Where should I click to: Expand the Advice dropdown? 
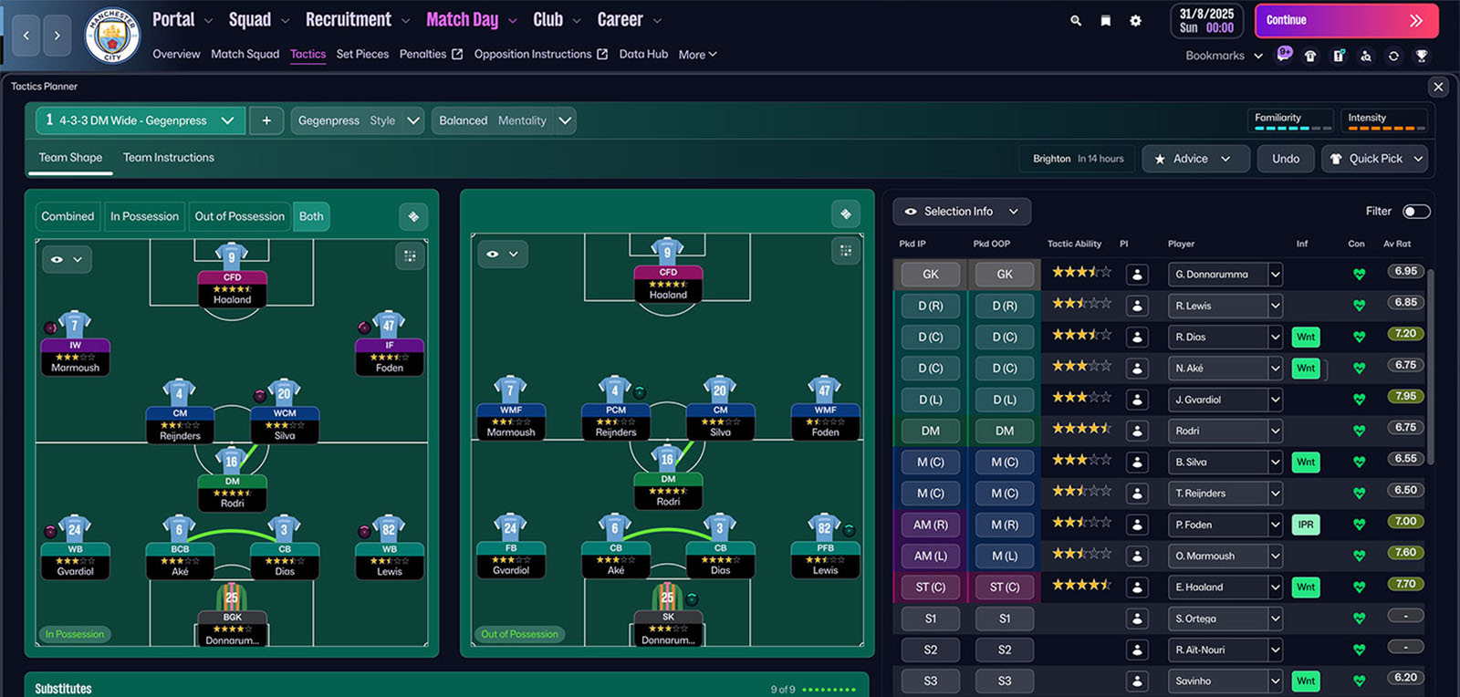1194,159
